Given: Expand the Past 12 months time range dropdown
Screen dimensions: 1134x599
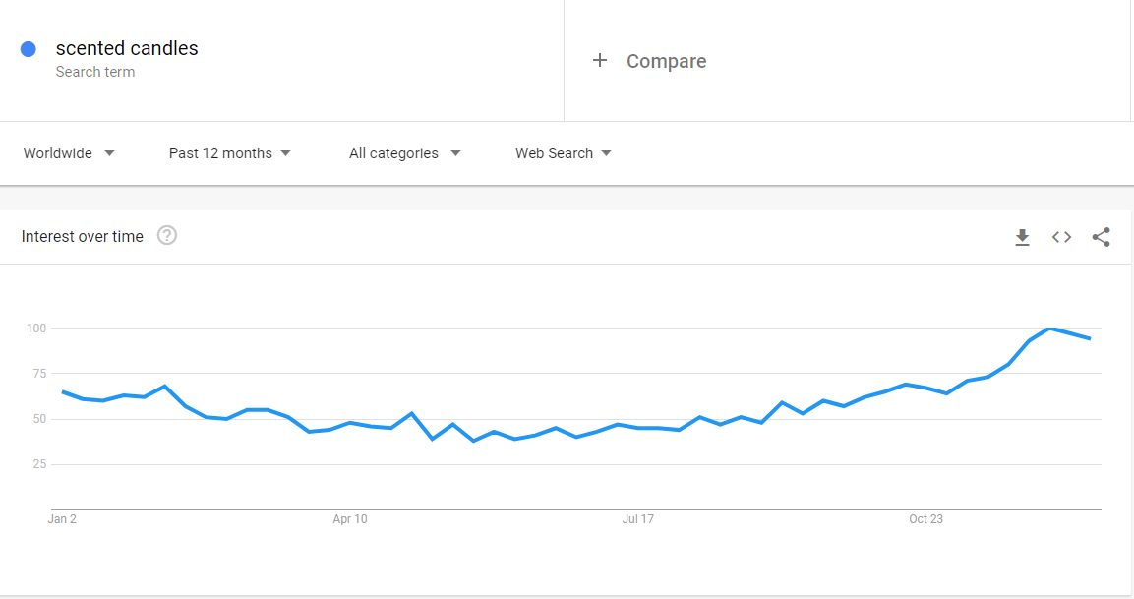Looking at the screenshot, I should [221, 153].
